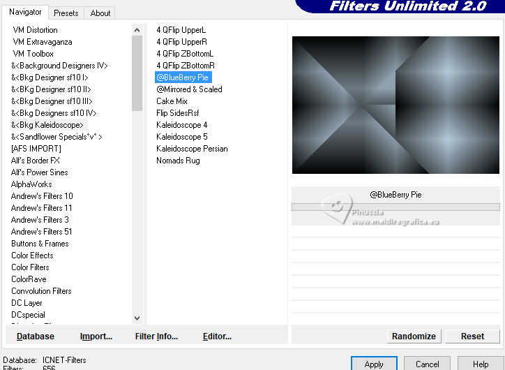The width and height of the screenshot is (505, 370).
Task: Select the Kaleidoscope 4 filter
Action: (181, 125)
